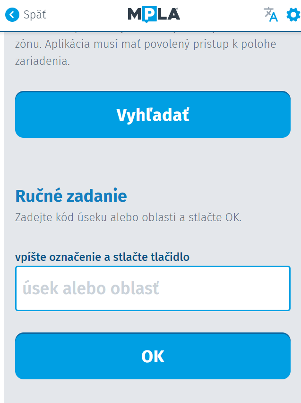Click the 'Zadejte kód úseku' instruction text
Screen dimensions: 301x403
[x=128, y=218]
